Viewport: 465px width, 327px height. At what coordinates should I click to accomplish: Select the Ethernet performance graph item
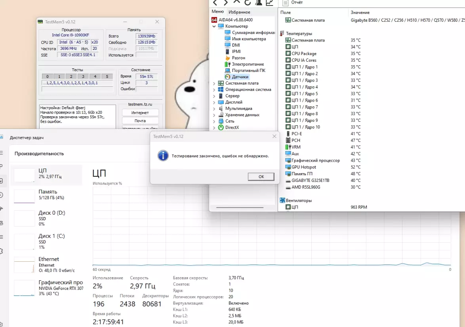(x=47, y=265)
